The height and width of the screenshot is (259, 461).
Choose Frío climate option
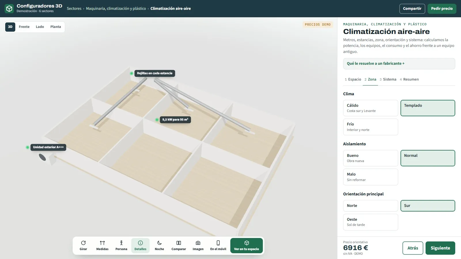pyautogui.click(x=371, y=127)
